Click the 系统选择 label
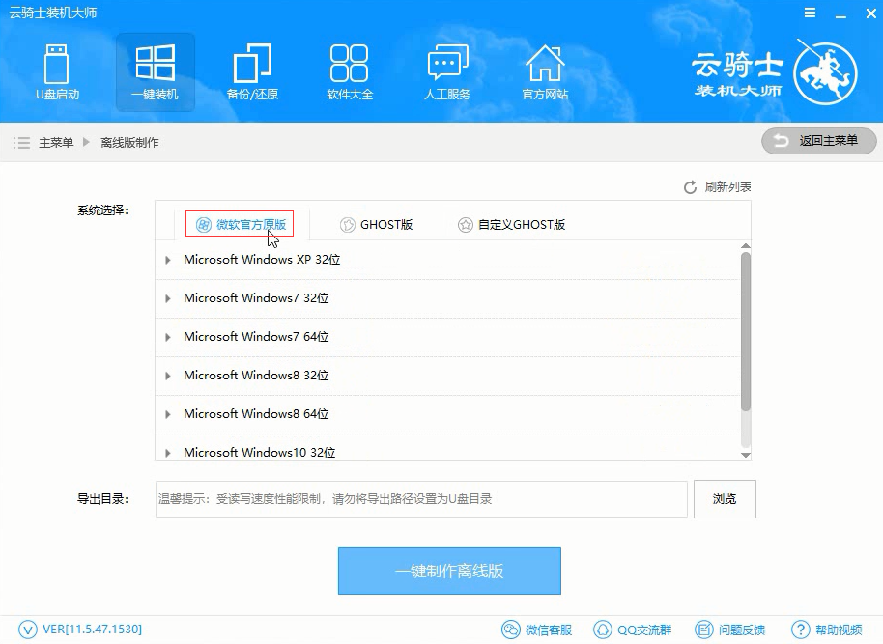 pyautogui.click(x=103, y=210)
